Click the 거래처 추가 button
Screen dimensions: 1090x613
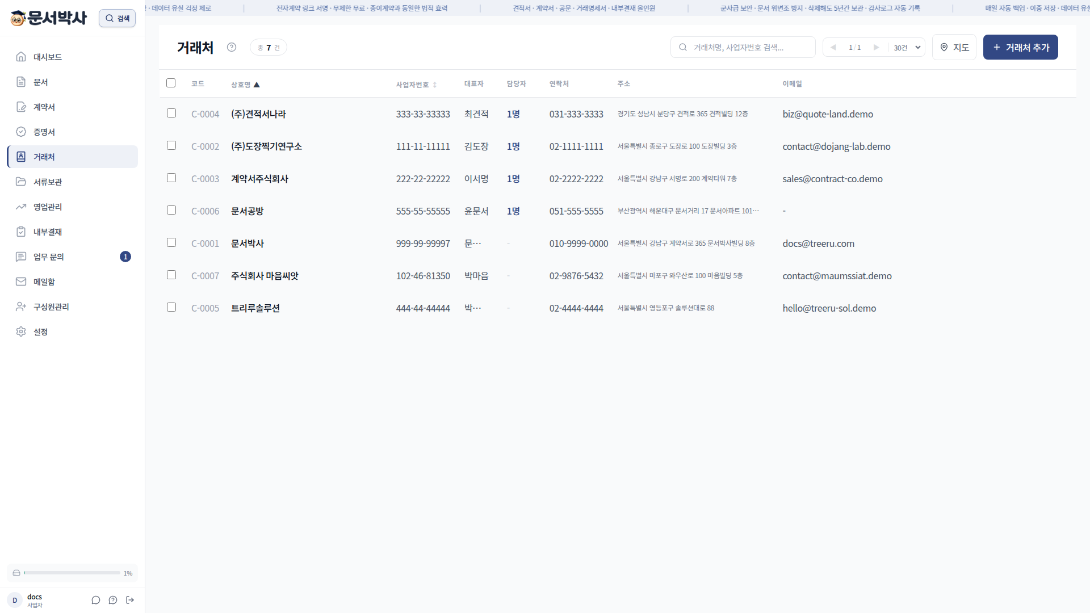pyautogui.click(x=1020, y=47)
